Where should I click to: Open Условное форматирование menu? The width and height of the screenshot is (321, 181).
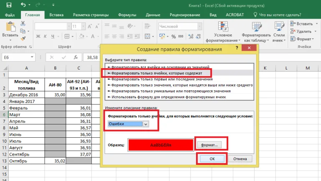pos(223,32)
